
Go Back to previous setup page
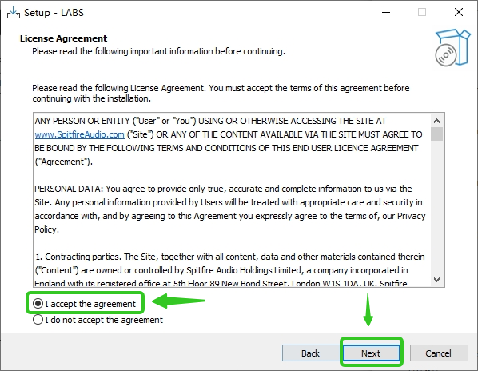310,353
